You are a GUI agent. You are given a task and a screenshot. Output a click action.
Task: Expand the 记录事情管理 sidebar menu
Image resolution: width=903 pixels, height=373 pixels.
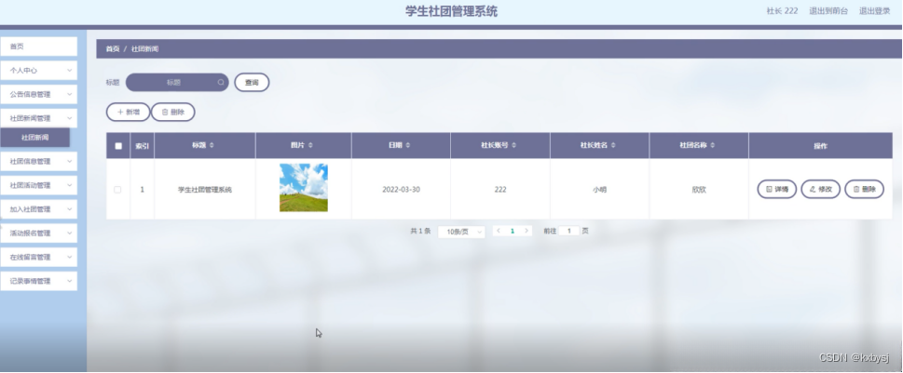38,282
